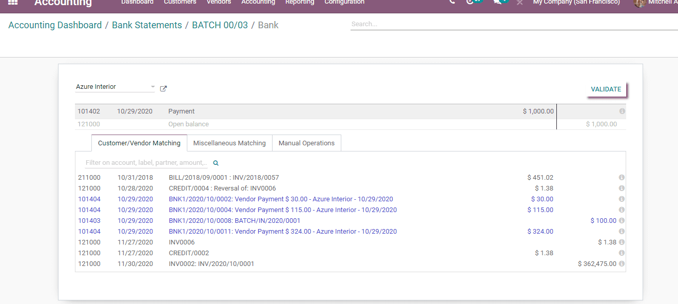The height and width of the screenshot is (304, 678).
Task: Open external link for partner Azure Interior
Action: pyautogui.click(x=163, y=88)
